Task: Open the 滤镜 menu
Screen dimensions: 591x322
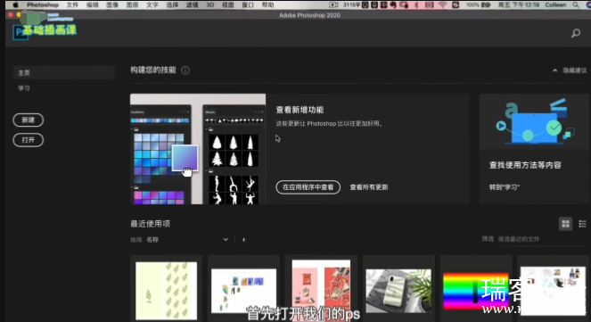Action: coord(192,4)
